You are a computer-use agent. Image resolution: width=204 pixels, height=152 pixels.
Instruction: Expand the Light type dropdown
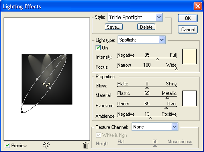tap(142, 39)
